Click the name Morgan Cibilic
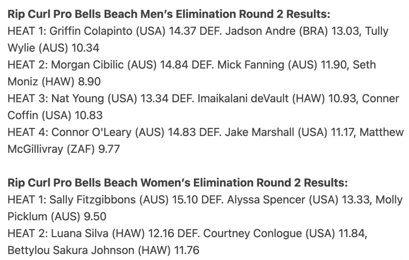This screenshot has width=409, height=260. [87, 65]
